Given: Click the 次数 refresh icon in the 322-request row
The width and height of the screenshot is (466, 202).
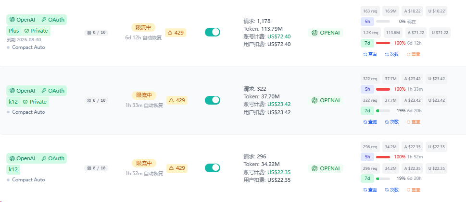Looking at the screenshot, I should pos(387,122).
